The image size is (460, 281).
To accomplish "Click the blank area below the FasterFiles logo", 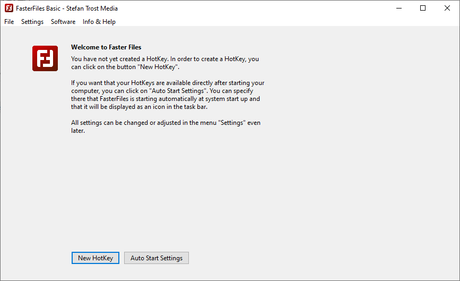I will tap(45, 159).
